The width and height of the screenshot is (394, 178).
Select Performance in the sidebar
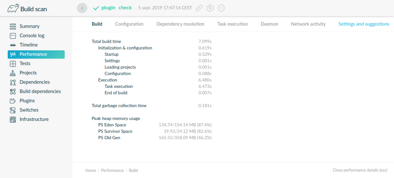tap(36, 54)
